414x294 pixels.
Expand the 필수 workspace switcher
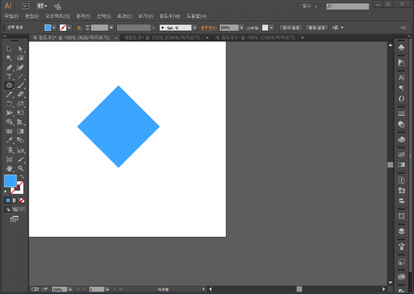[310, 6]
